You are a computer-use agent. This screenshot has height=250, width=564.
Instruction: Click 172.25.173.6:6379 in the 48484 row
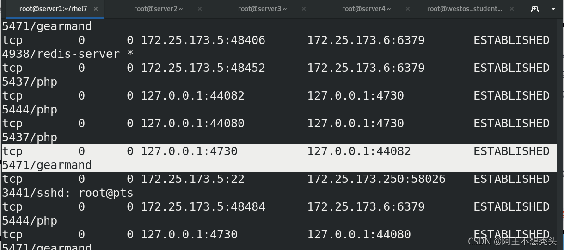366,207
